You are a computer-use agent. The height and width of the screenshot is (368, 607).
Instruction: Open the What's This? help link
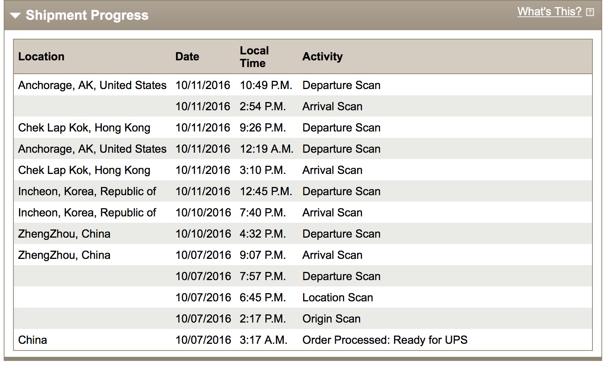tap(549, 12)
